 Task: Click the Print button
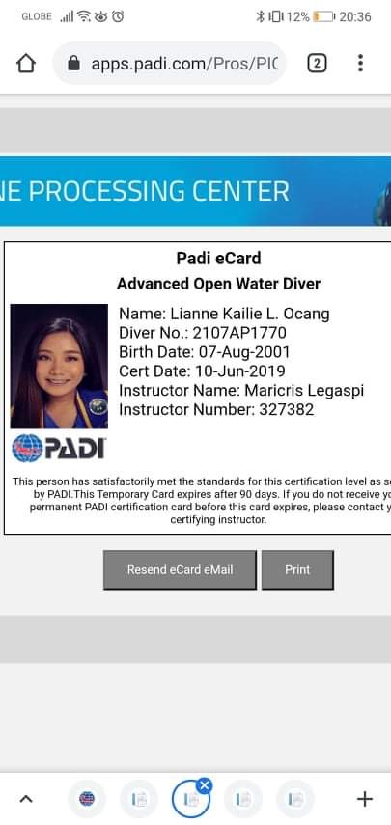pos(297,570)
